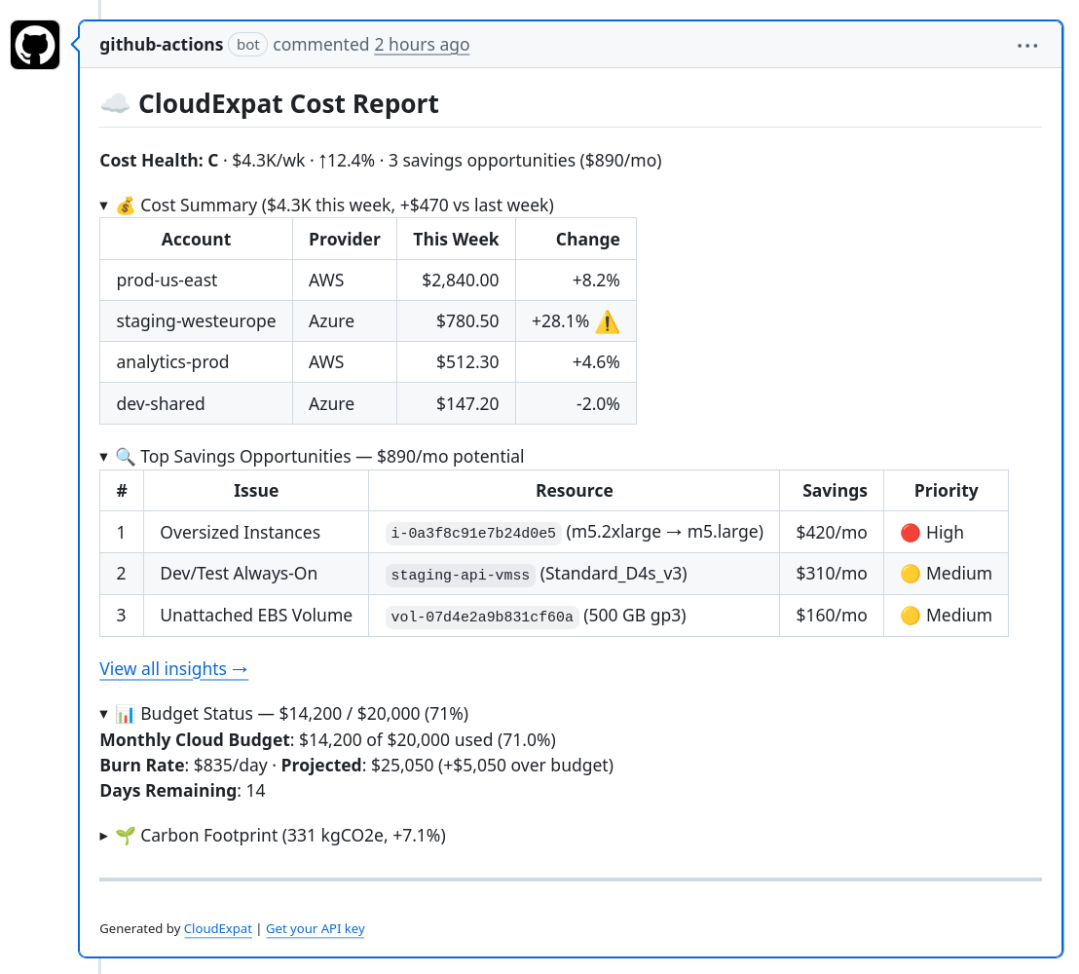Click the seedling Carbon Footprint icon
This screenshot has height=974, width=1079.
(x=126, y=836)
